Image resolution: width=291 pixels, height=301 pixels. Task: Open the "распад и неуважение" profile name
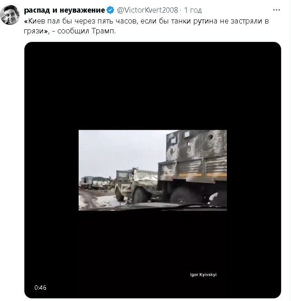click(x=64, y=10)
